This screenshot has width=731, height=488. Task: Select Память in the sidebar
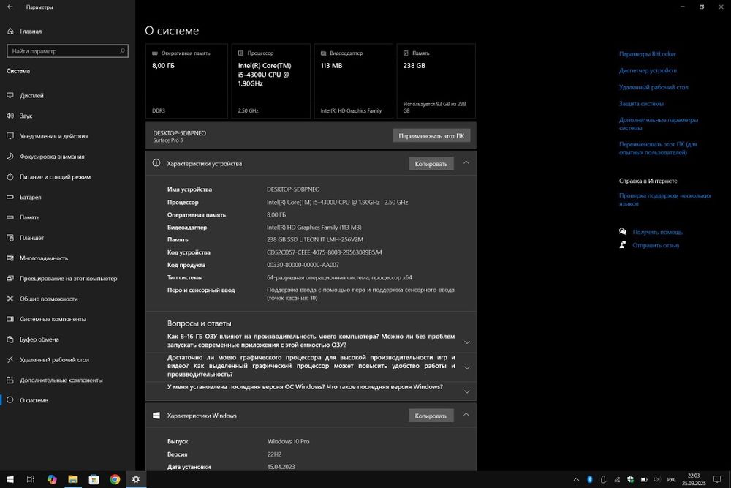click(x=29, y=217)
